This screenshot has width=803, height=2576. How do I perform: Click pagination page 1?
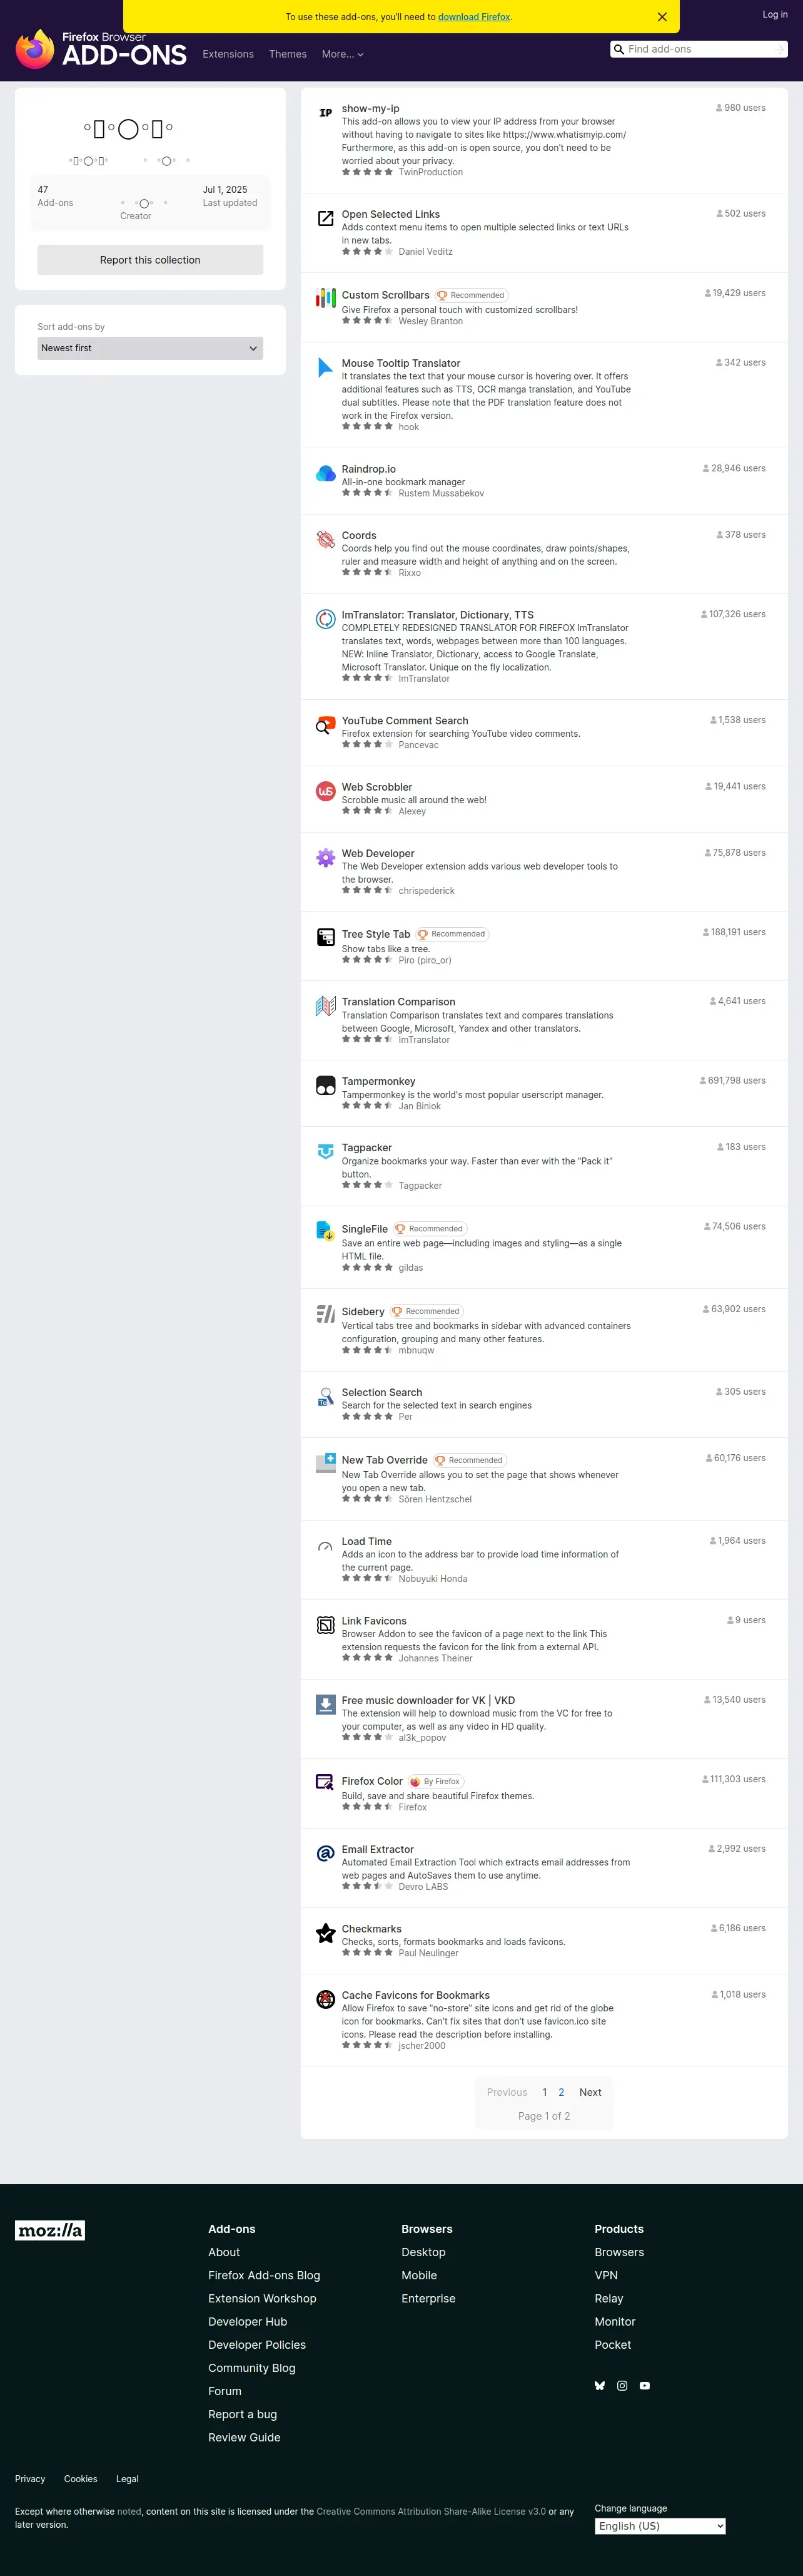(x=544, y=2092)
